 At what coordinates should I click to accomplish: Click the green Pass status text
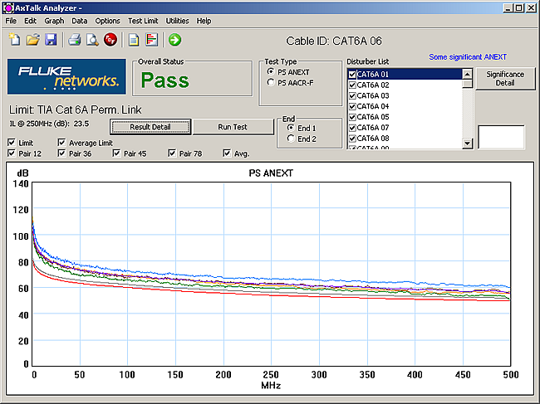click(165, 80)
